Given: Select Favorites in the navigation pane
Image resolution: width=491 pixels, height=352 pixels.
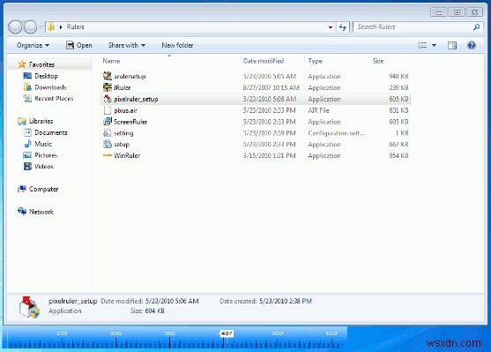Looking at the screenshot, I should tap(41, 64).
